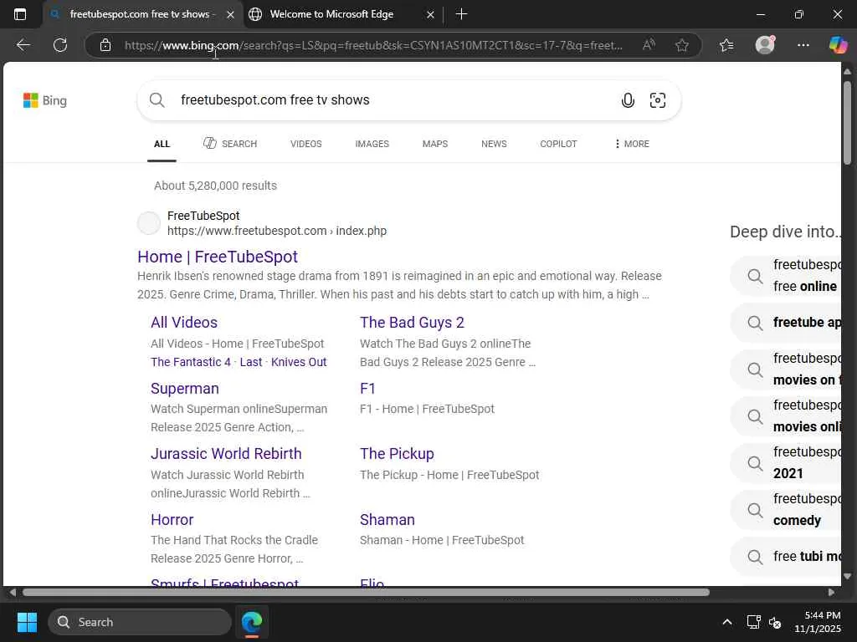Click the FreeTubeSpot site favicon
The height and width of the screenshot is (642, 857).
tap(149, 223)
